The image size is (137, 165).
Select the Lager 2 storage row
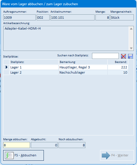pos(66,72)
